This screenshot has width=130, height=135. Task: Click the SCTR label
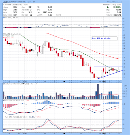[x=58, y=15]
